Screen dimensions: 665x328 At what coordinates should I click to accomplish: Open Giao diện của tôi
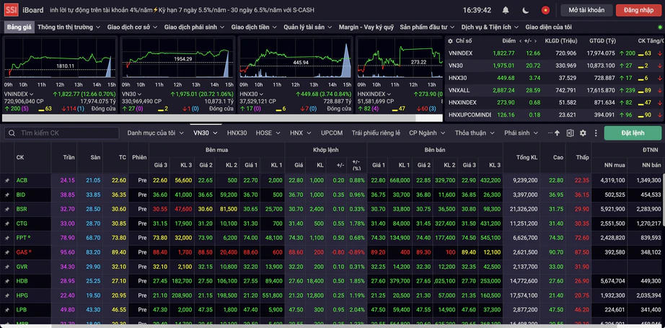(x=548, y=27)
